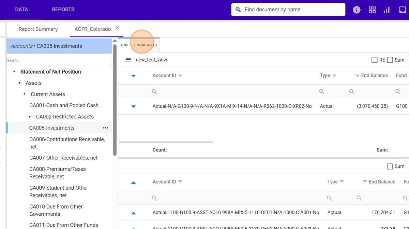This screenshot has width=409, height=229.
Task: Select CA005-Investments in tree
Action: 52,128
